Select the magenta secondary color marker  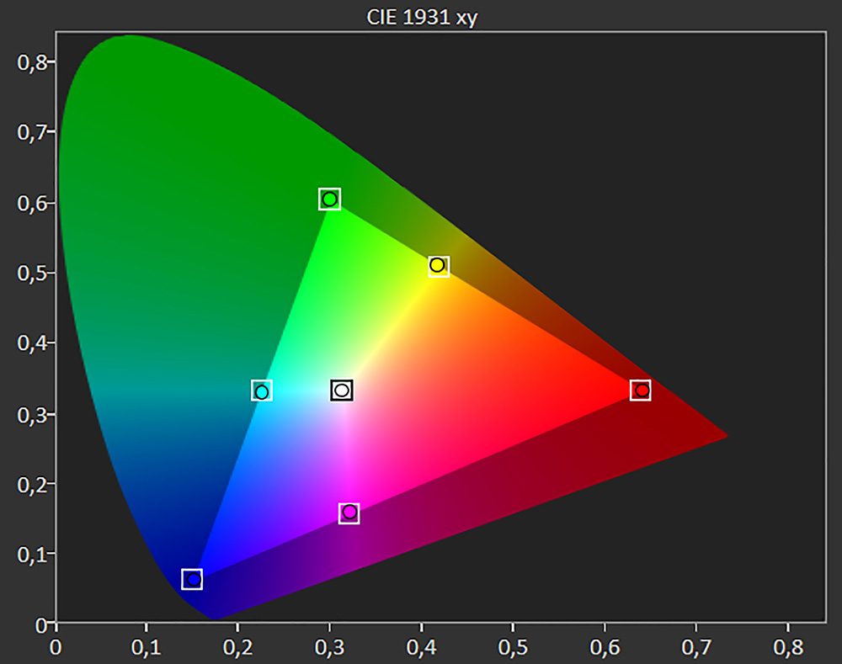pyautogui.click(x=349, y=513)
